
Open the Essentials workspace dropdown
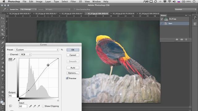tap(186, 9)
